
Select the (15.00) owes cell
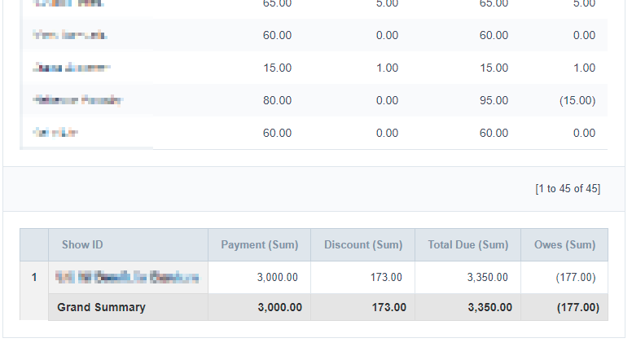tap(577, 100)
